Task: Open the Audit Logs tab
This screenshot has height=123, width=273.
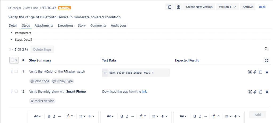Action: click(x=119, y=26)
